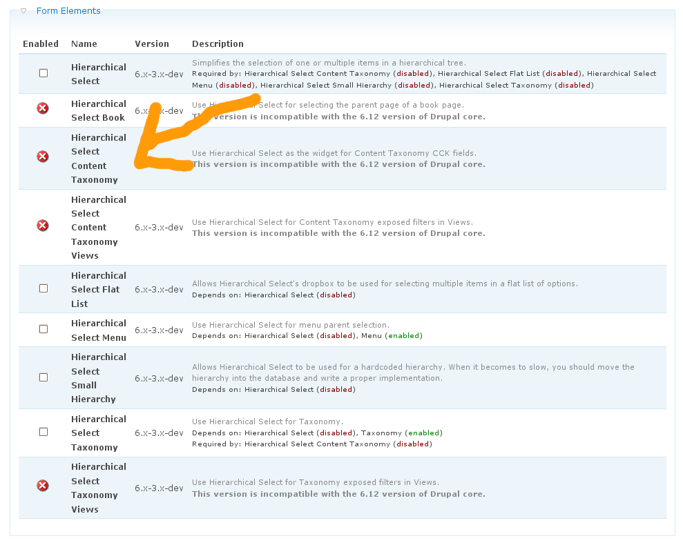This screenshot has height=545, width=683.
Task: Enable the Hierarchical Select module checkbox
Action: coord(44,73)
